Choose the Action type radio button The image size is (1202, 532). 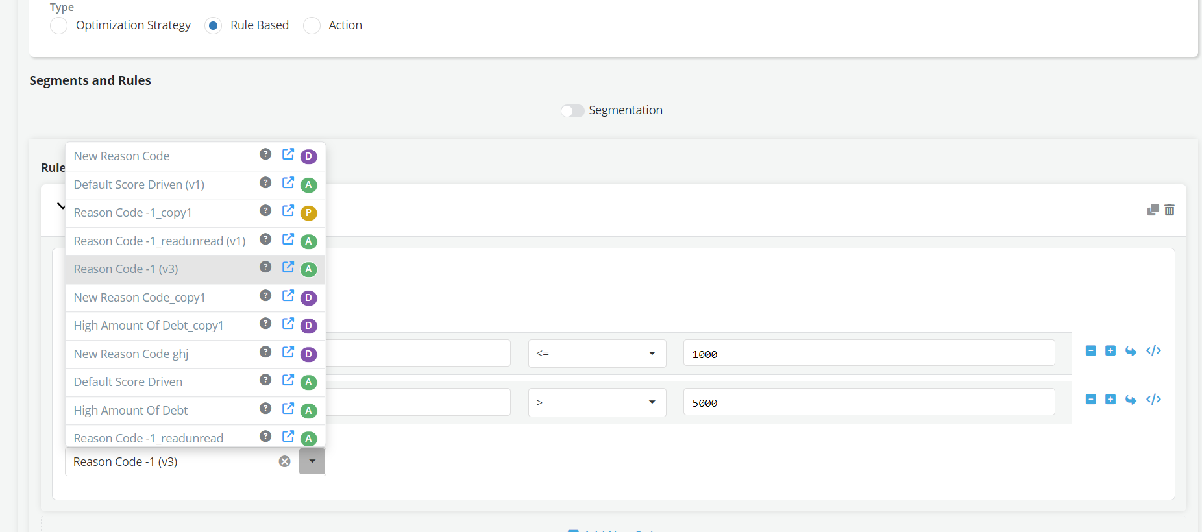[312, 26]
